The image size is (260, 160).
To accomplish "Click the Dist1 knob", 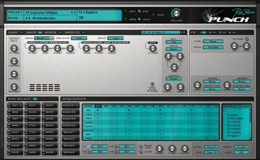I will [168, 87].
